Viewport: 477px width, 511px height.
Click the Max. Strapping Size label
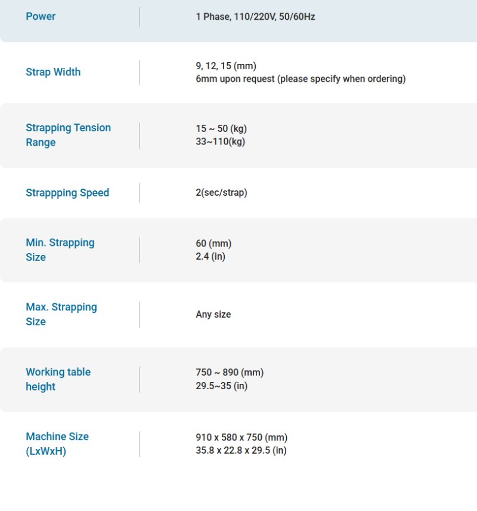tap(61, 314)
